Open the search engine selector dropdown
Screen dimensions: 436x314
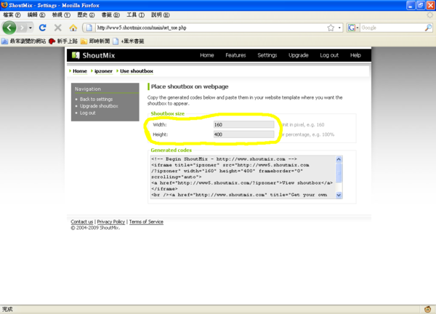click(x=353, y=28)
